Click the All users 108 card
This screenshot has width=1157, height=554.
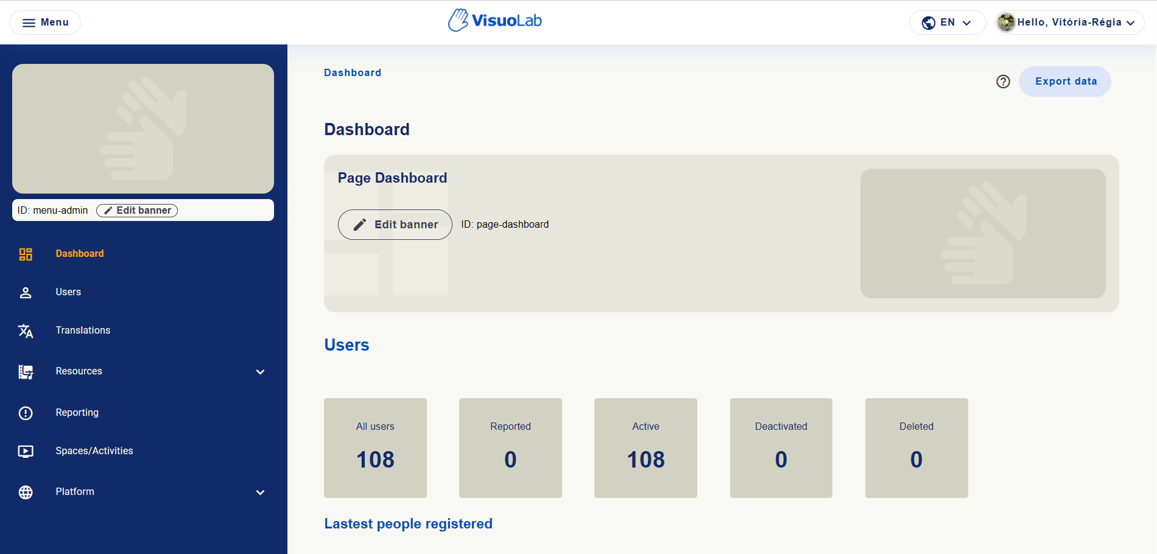pyautogui.click(x=375, y=448)
